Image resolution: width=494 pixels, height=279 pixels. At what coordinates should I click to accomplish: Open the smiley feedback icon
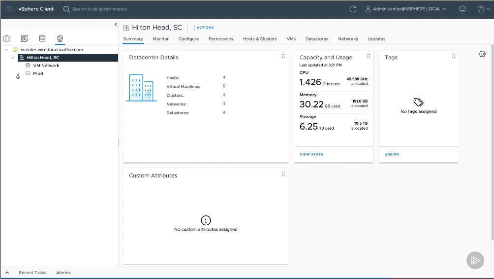[x=463, y=9]
